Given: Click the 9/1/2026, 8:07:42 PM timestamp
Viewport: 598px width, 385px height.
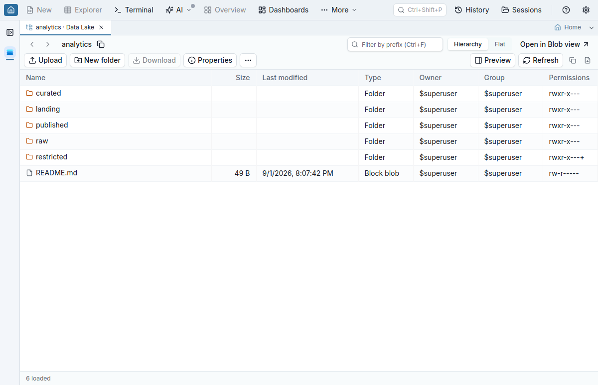Looking at the screenshot, I should coord(298,173).
